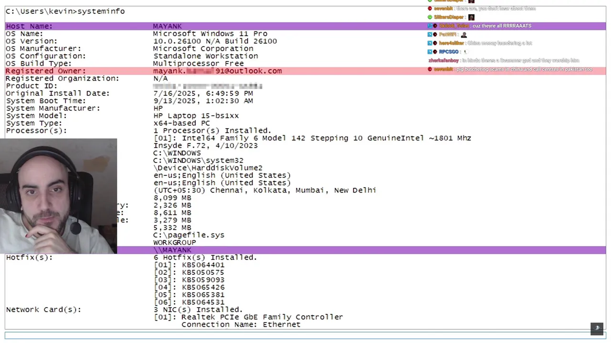Click the empty command input box at bottom
Viewport: 611px width, 343px height.
305,336
